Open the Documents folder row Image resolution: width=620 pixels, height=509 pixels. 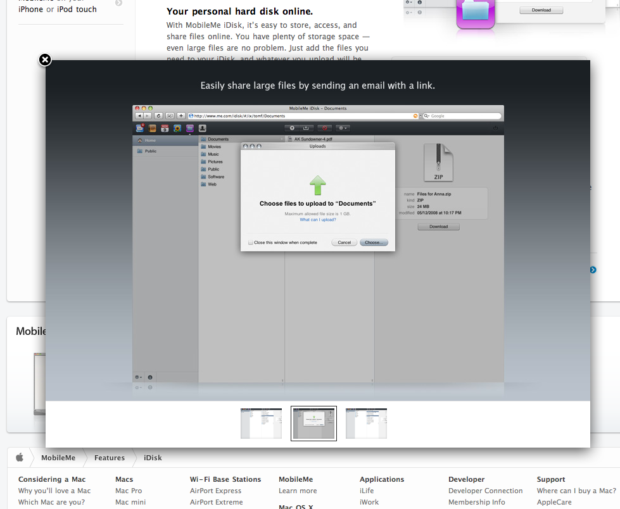coord(241,139)
